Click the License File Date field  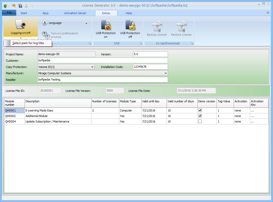click(196, 91)
